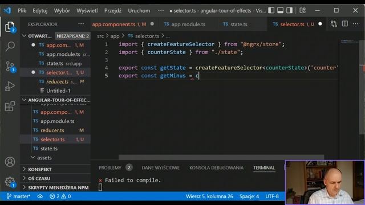
Task: Toggle the bottom panel layout icon
Action: pos(280,10)
